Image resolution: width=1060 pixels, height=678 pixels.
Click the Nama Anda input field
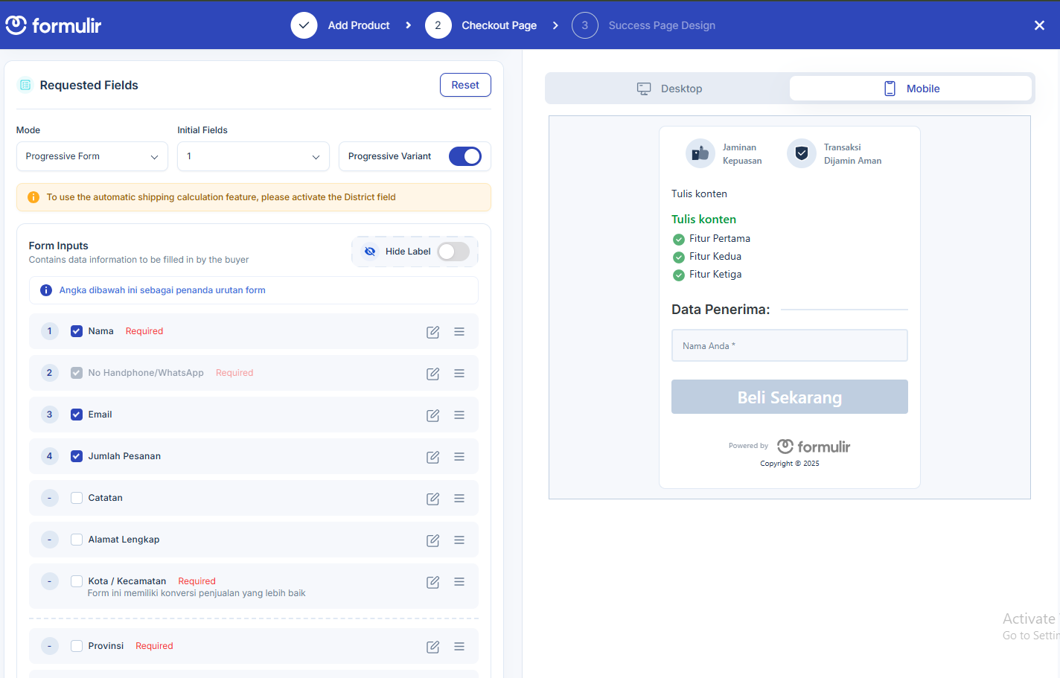point(790,345)
